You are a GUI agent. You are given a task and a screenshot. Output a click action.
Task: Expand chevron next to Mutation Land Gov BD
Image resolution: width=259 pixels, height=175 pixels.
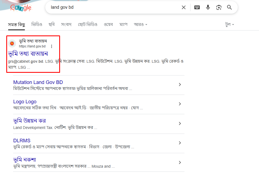180,85
